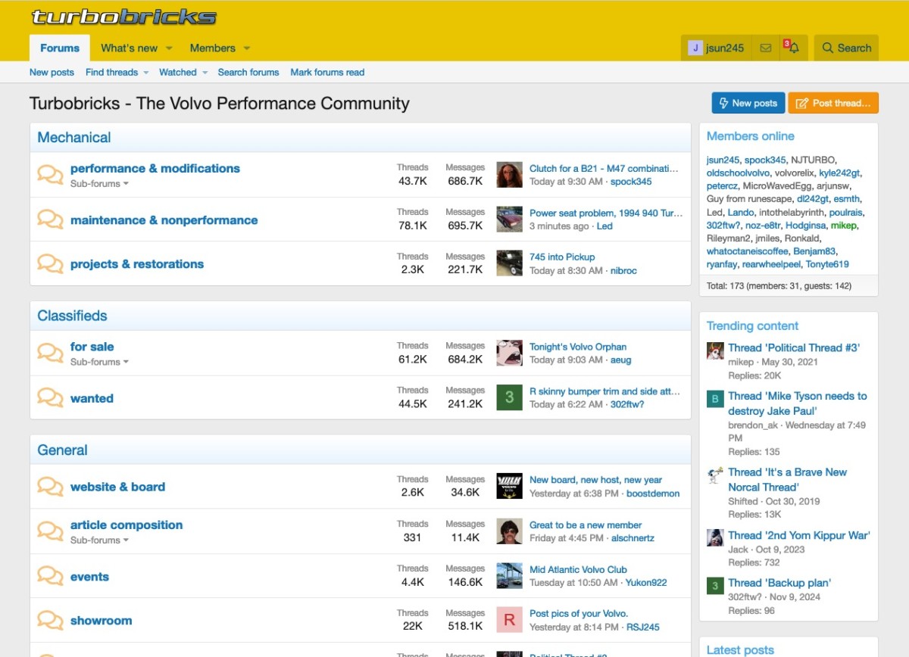Open the Classifieds category heading
909x657 pixels.
coord(72,316)
